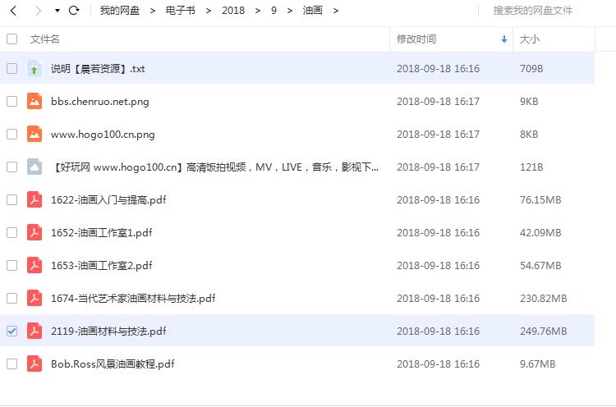616x407 pixels.
Task: Open the file 1653-油画工作室2.pdf
Action: [101, 265]
